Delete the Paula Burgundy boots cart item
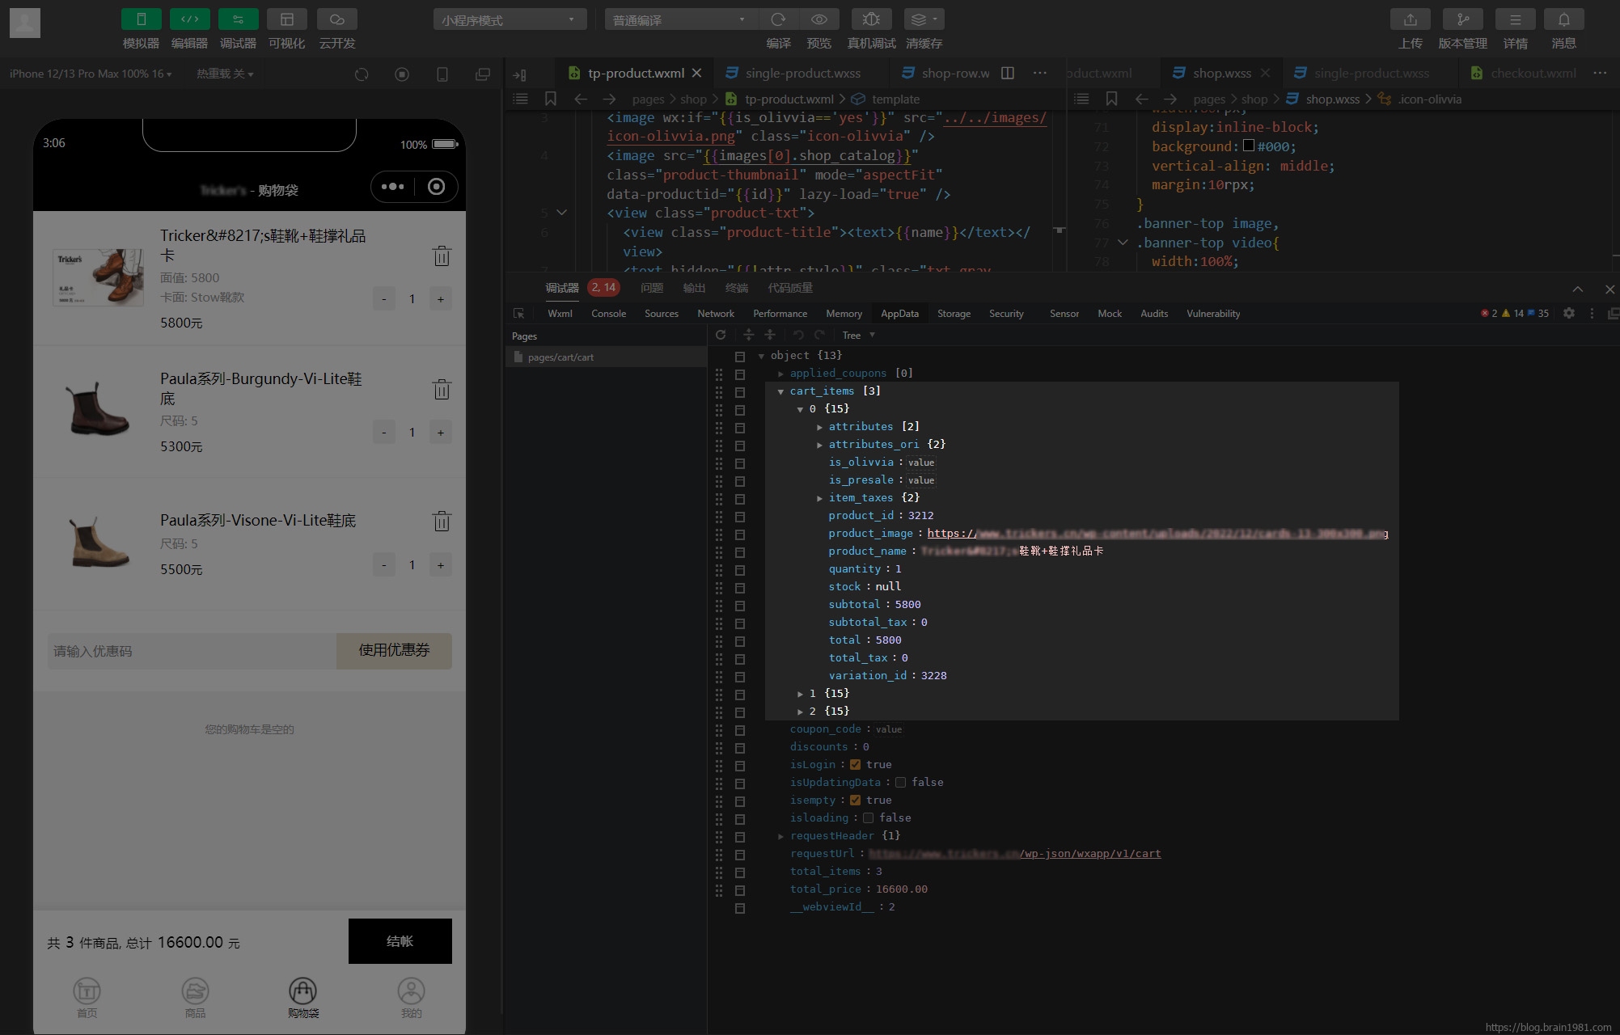 tap(442, 389)
